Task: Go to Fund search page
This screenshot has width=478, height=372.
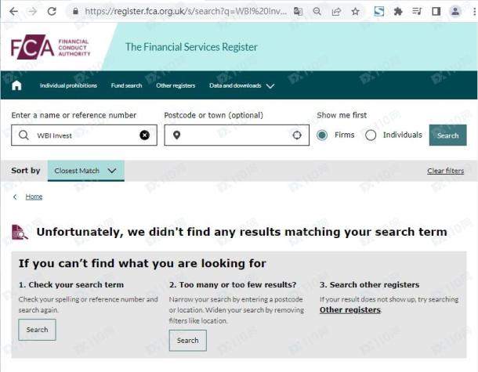Action: point(126,85)
